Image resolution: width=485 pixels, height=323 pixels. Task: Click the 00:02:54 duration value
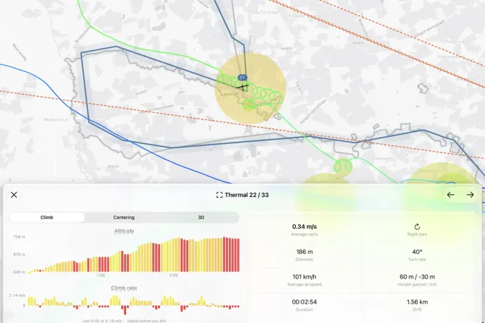(304, 302)
